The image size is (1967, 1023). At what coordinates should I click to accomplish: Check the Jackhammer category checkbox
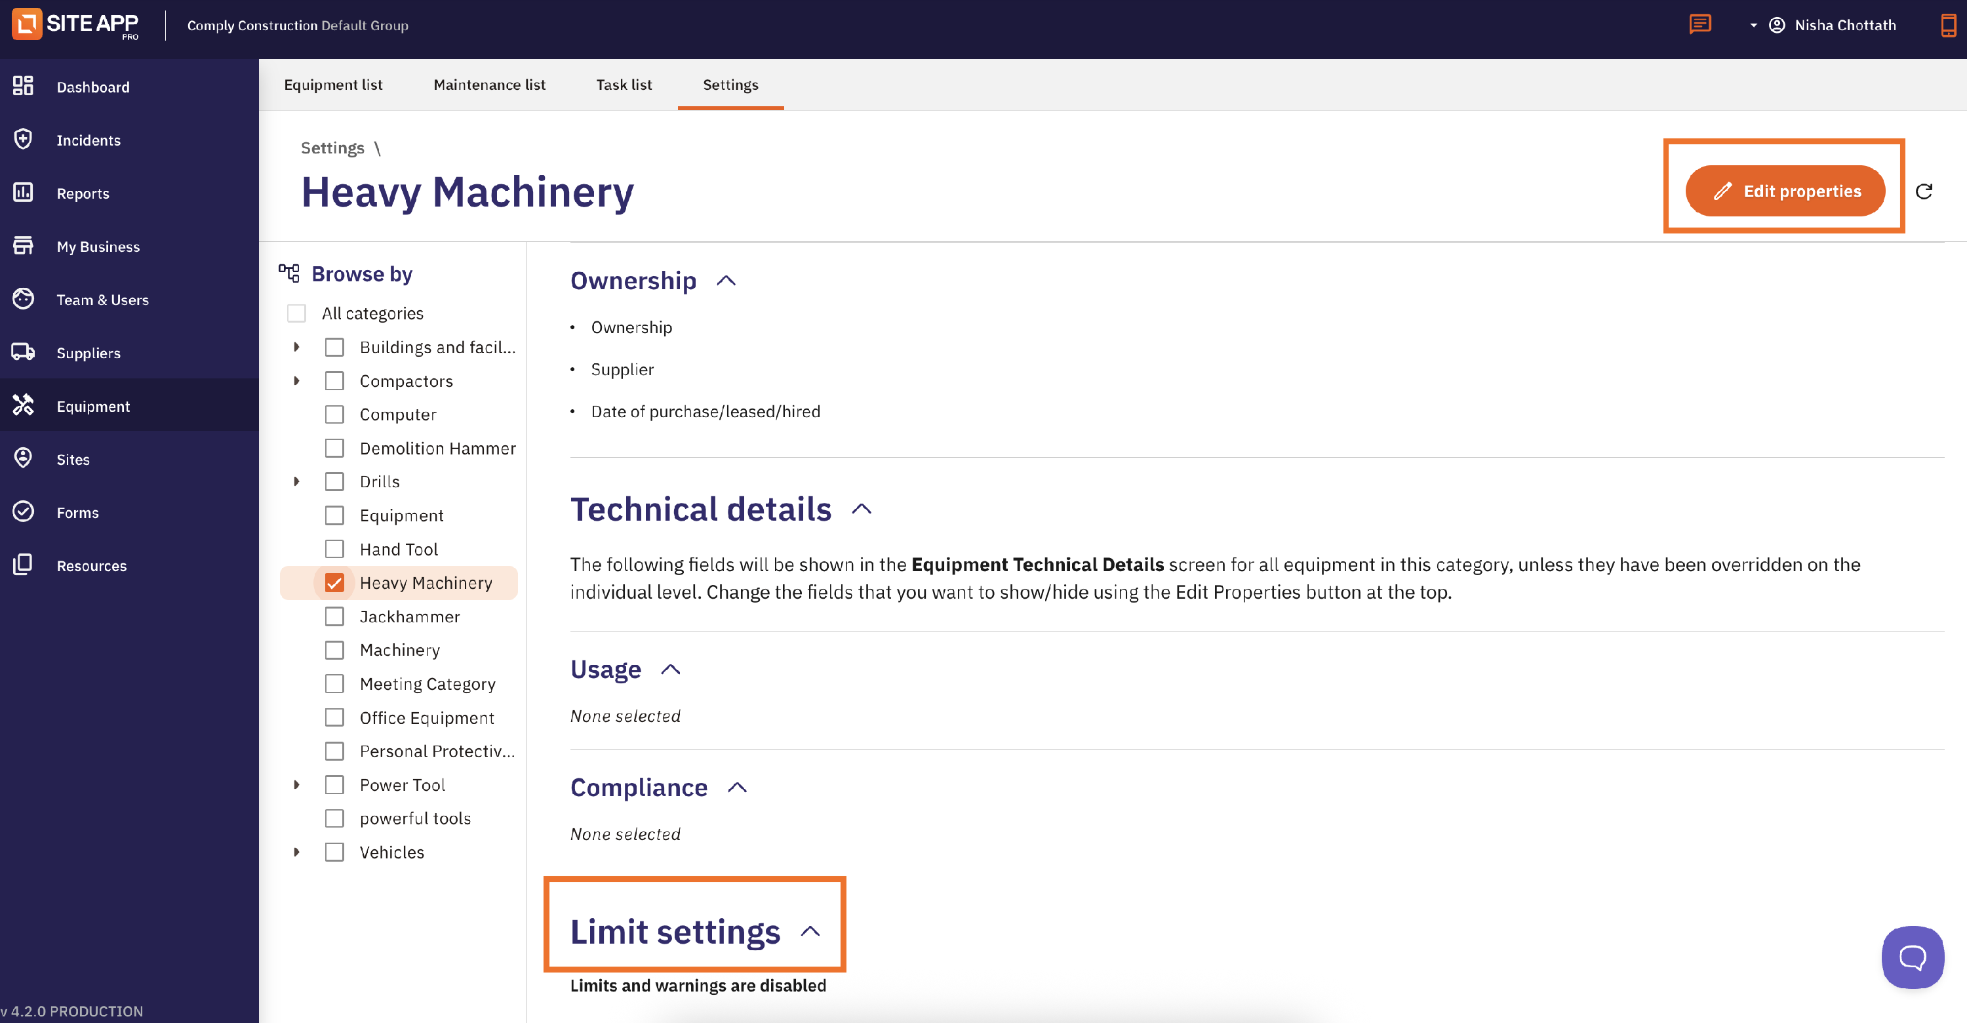click(x=334, y=616)
